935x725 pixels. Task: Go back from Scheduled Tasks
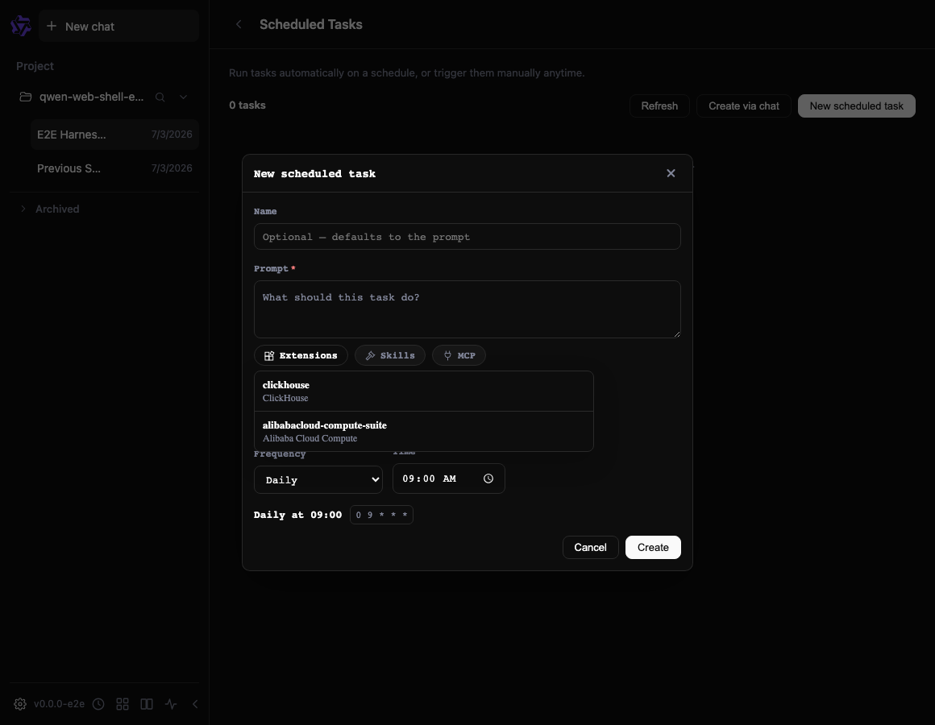tap(239, 24)
